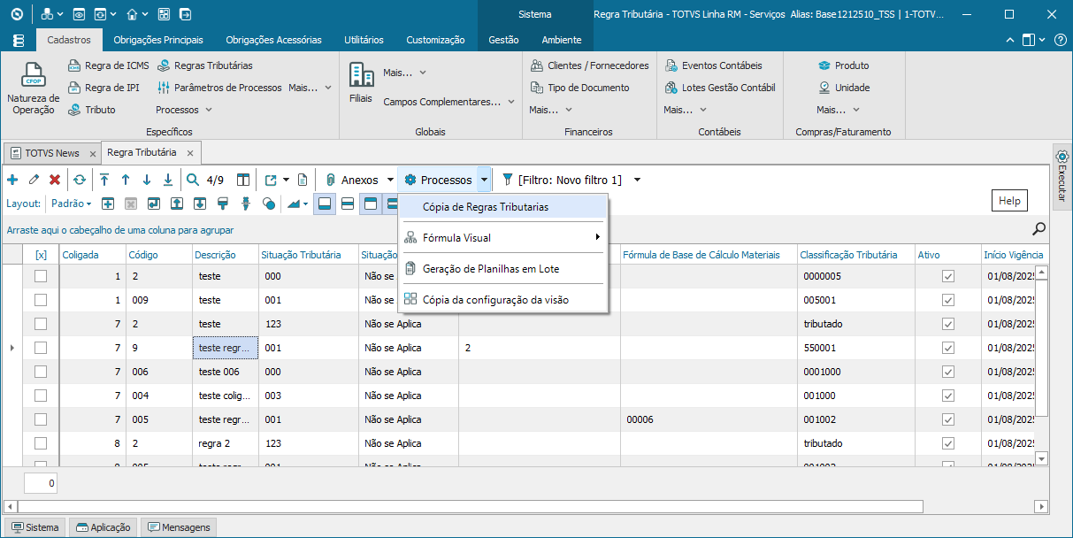Screen dimensions: 1073x538
Task: Go to last record arrow
Action: (168, 180)
